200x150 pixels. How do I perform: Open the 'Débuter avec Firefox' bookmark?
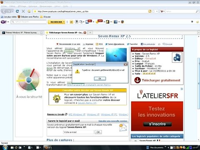[28, 17]
